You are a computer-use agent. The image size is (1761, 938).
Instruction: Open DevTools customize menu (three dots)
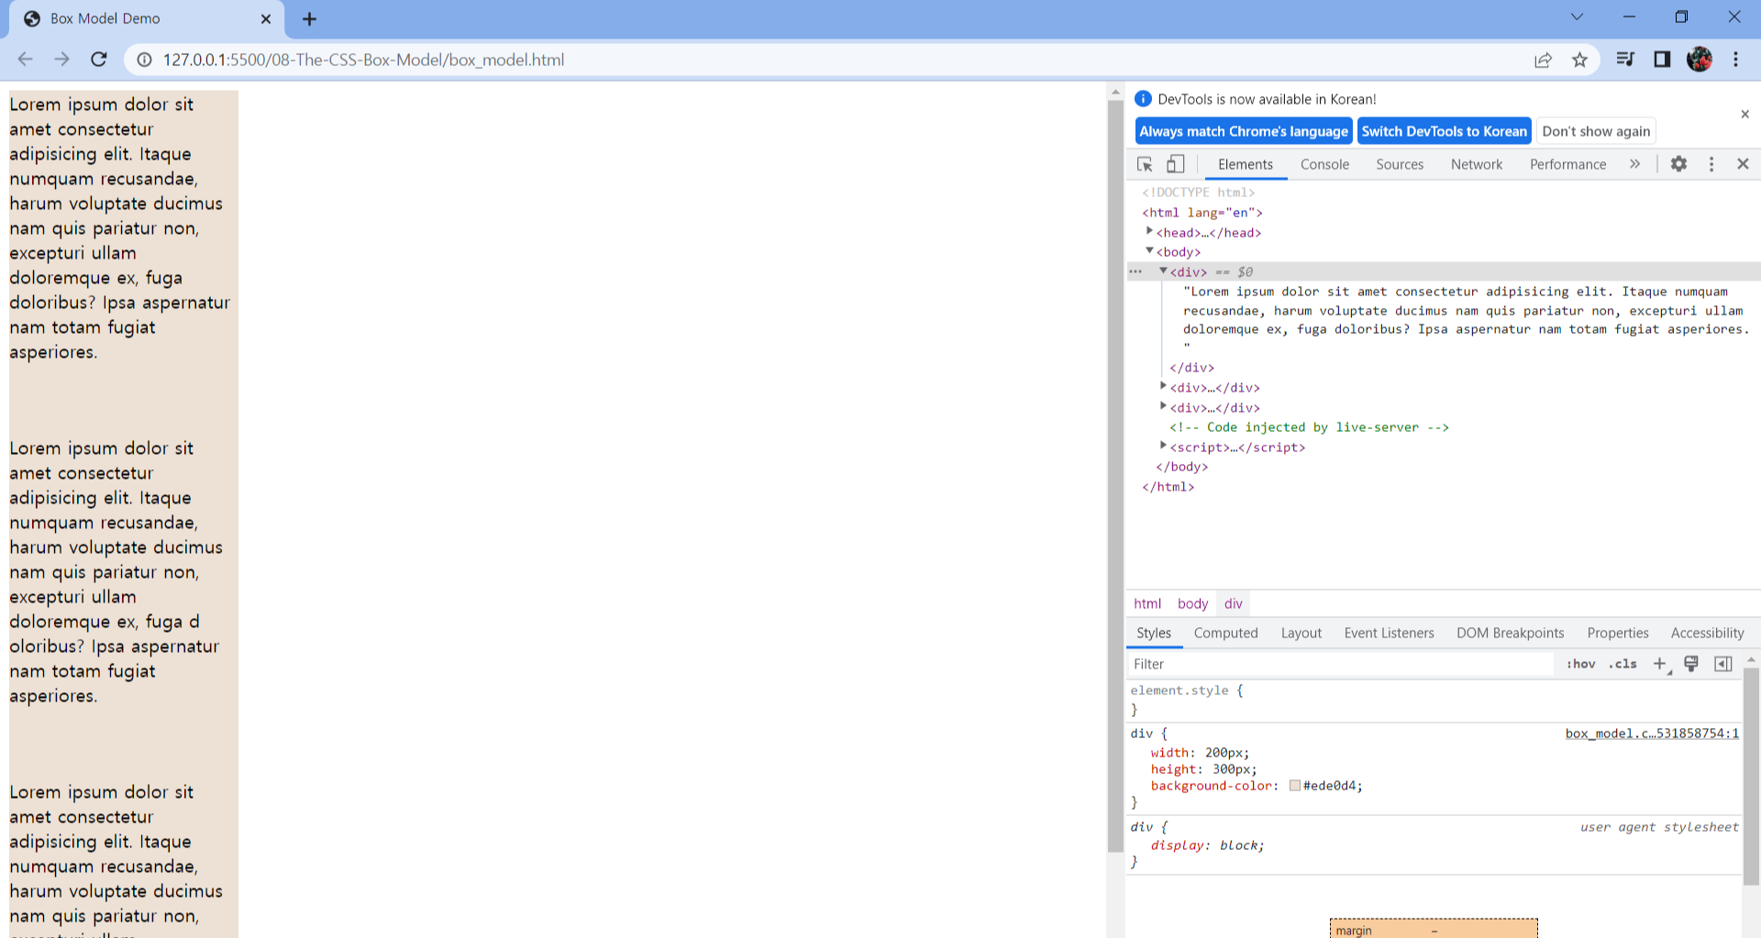(x=1711, y=164)
